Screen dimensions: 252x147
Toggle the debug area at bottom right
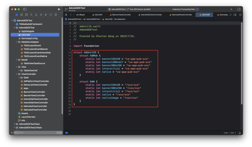tap(240, 133)
